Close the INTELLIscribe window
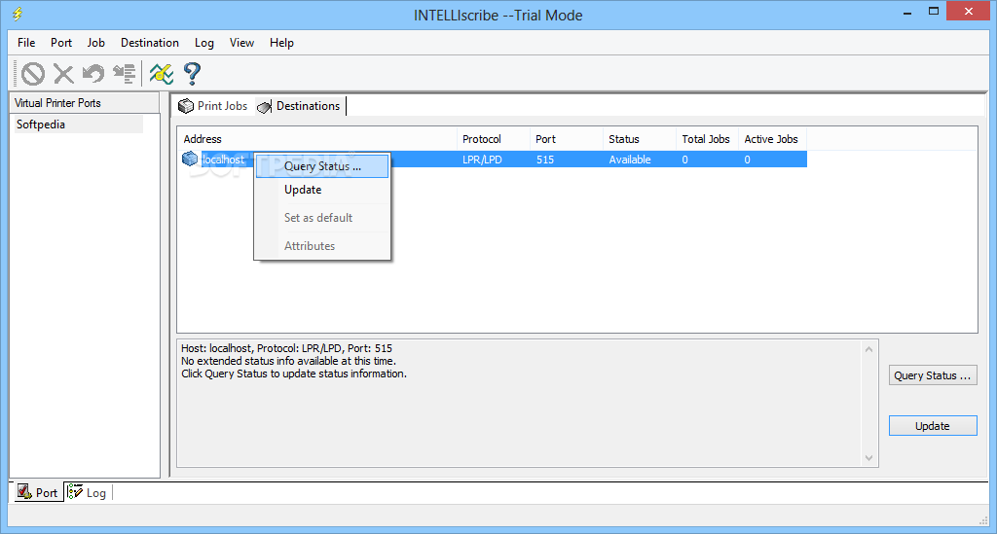Screen dimensions: 997x534 [x=969, y=12]
